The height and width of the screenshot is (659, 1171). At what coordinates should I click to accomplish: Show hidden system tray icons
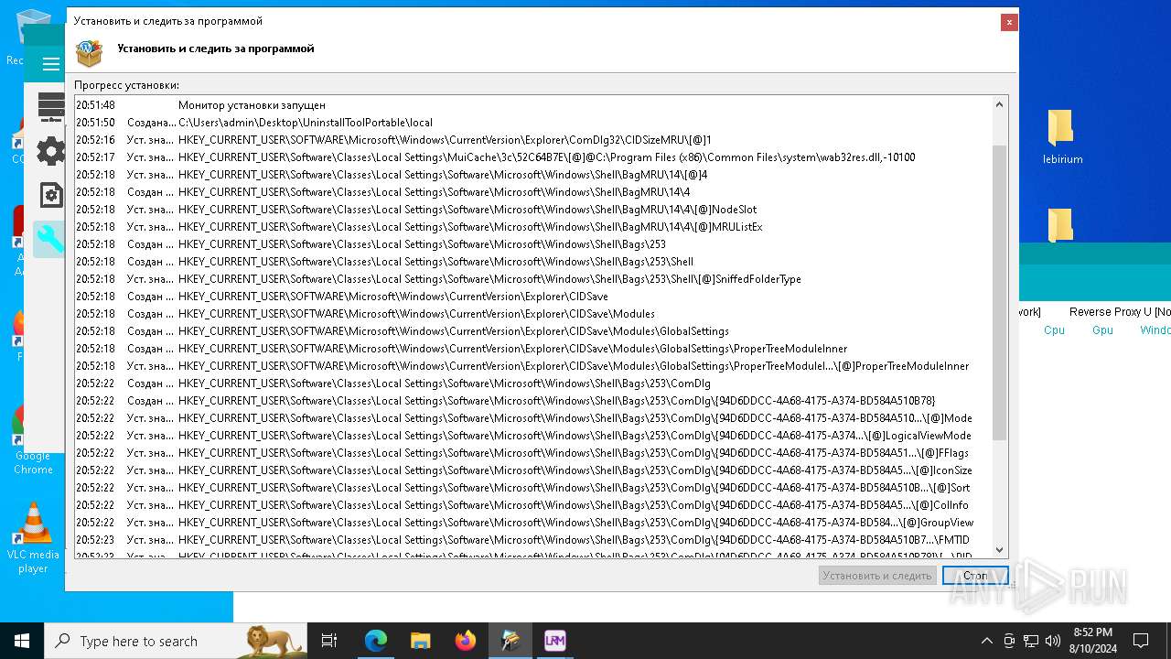pyautogui.click(x=986, y=641)
